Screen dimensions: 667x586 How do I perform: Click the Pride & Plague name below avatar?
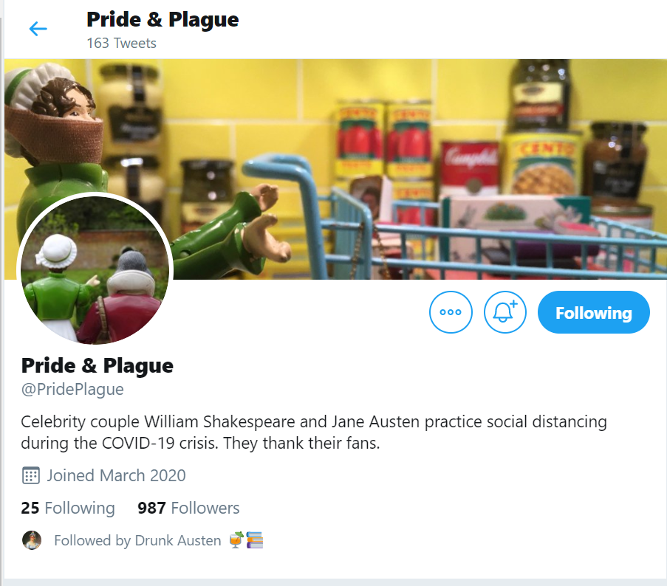click(x=97, y=365)
